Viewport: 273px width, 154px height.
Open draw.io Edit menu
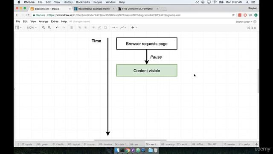click(x=25, y=21)
